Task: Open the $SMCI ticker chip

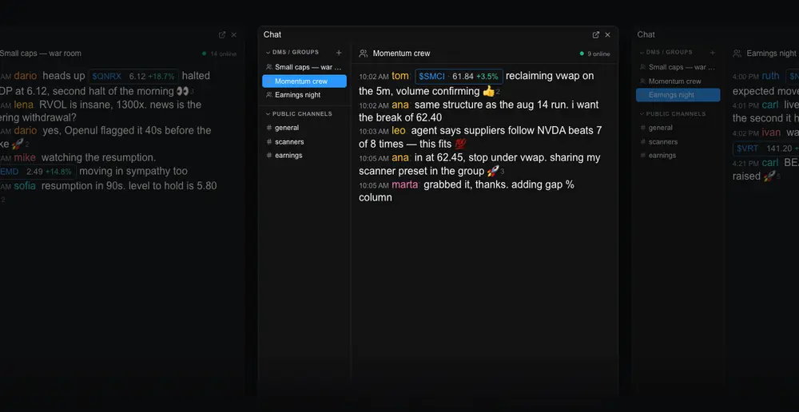Action: tap(459, 77)
